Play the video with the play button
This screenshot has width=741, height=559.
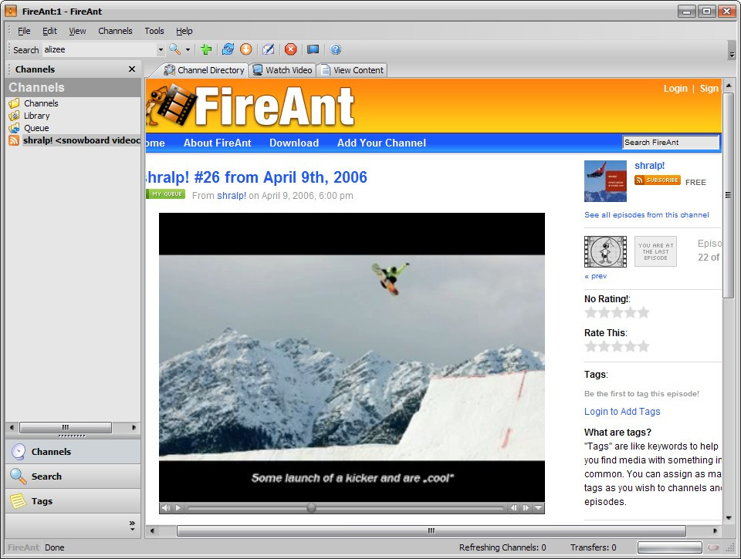click(178, 508)
